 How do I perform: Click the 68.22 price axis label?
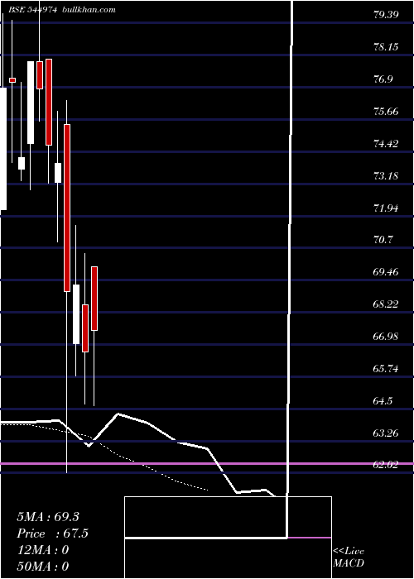386,304
